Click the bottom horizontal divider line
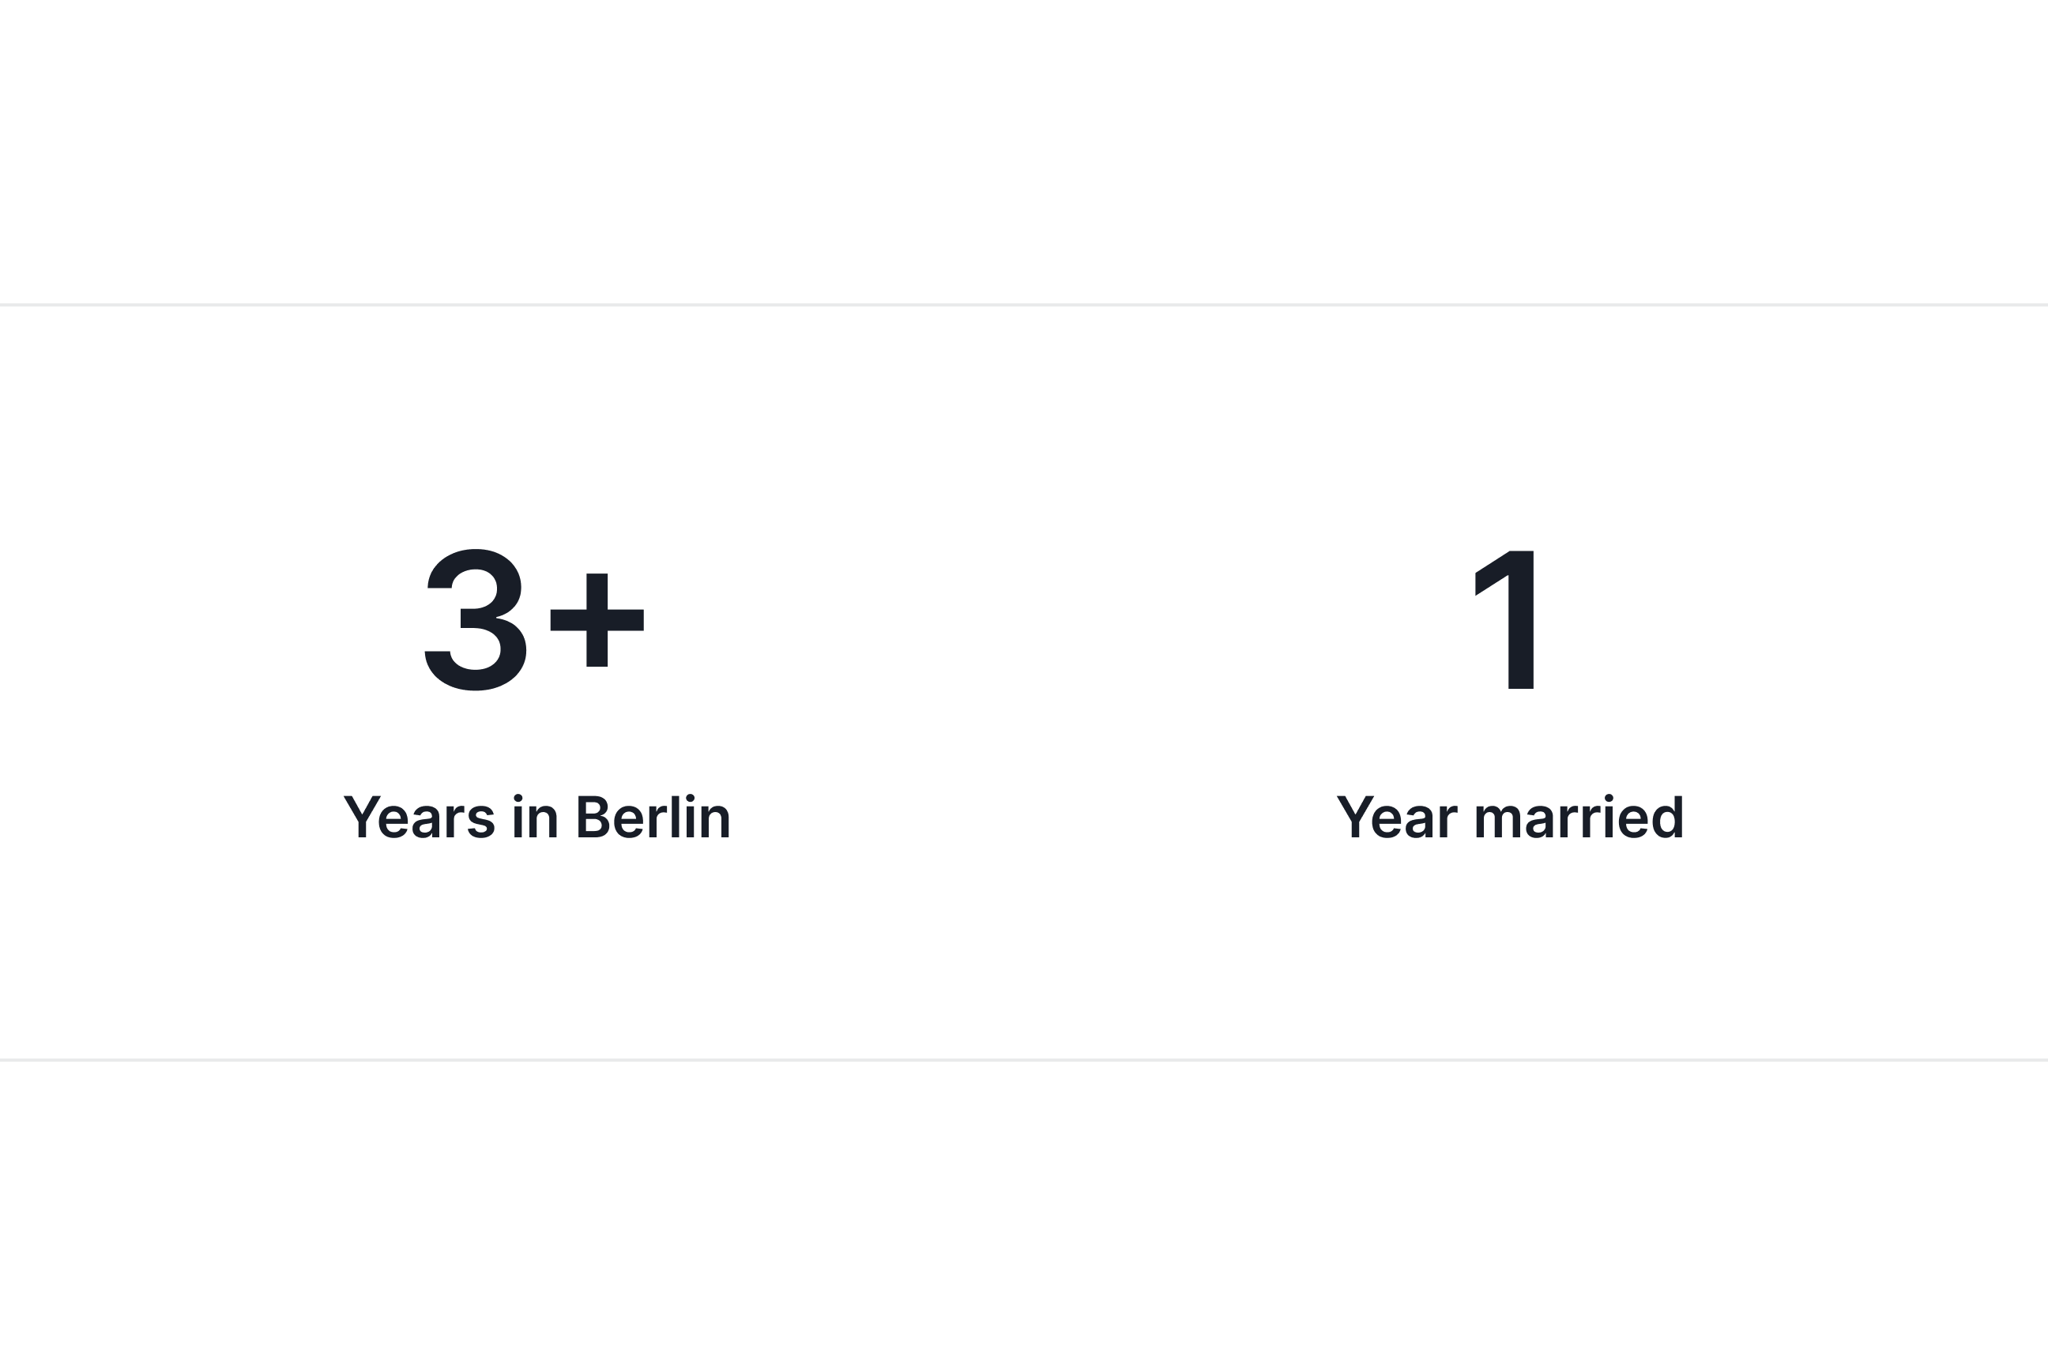The height and width of the screenshot is (1365, 2048). (1024, 1060)
